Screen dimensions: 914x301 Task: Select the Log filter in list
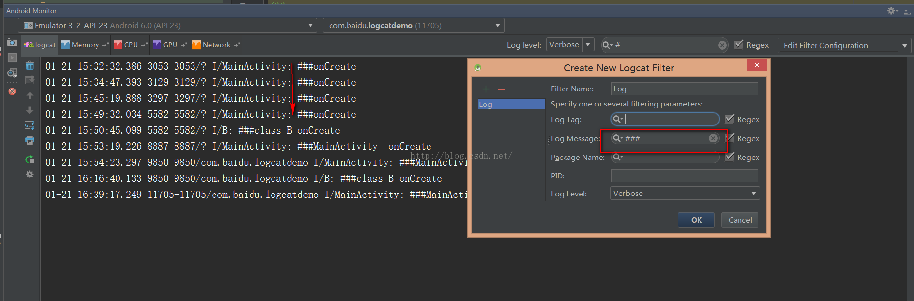512,104
